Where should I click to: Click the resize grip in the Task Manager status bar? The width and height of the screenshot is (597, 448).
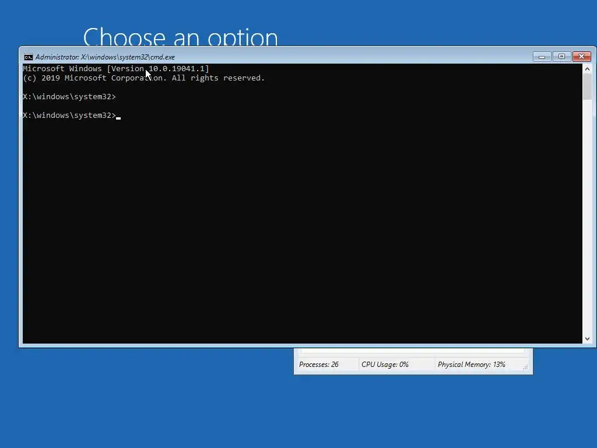(525, 367)
